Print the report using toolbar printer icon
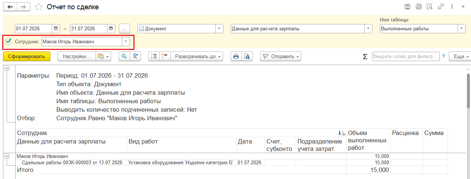This screenshot has height=179, width=471. coord(235,56)
